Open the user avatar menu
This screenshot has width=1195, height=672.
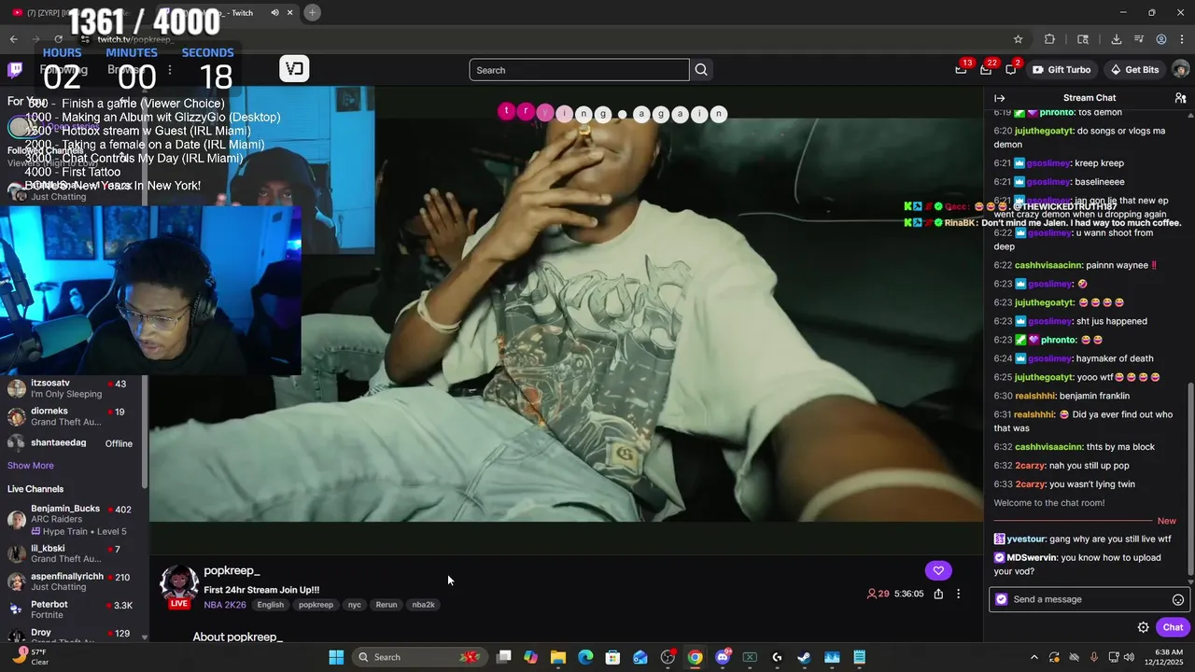coord(1180,70)
